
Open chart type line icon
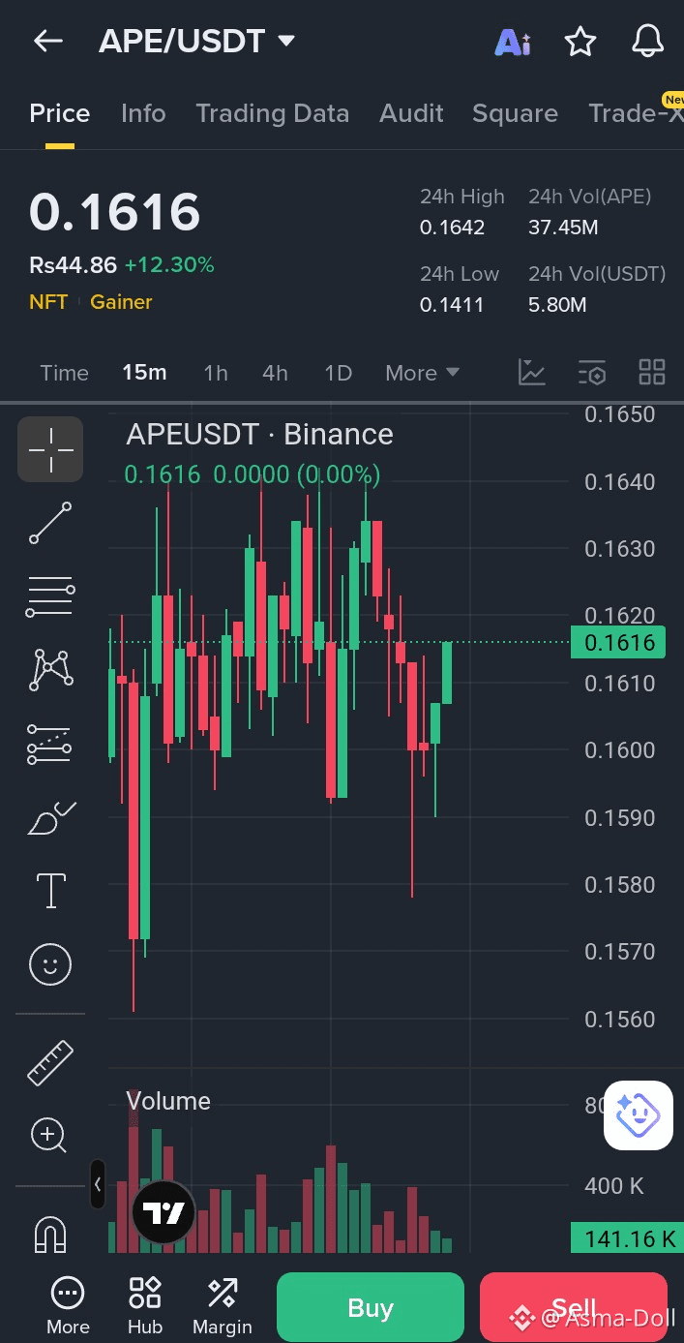pyautogui.click(x=532, y=372)
